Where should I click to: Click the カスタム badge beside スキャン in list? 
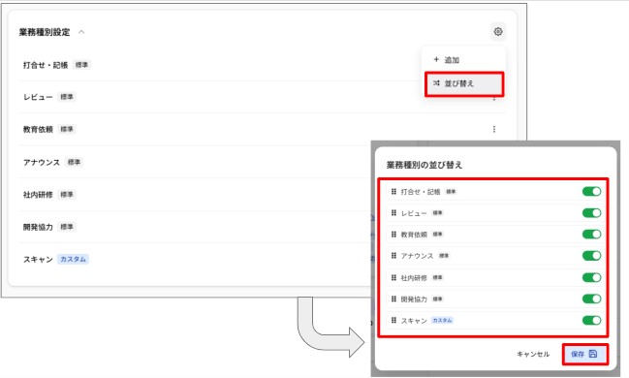point(73,259)
